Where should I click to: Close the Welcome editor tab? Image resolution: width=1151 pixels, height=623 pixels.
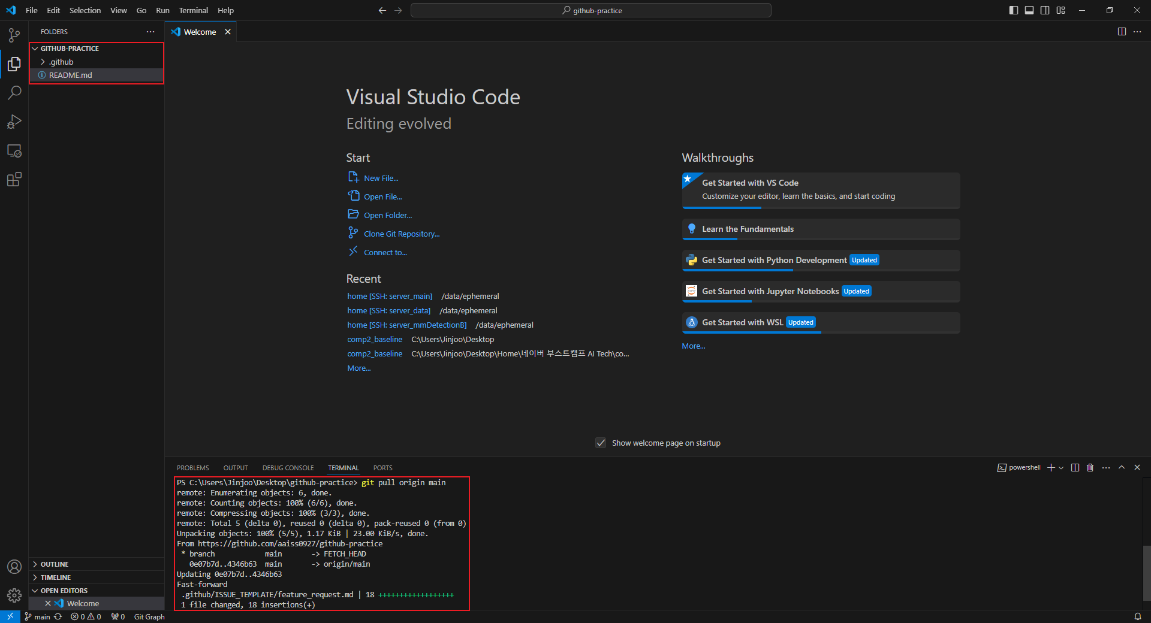[x=228, y=32]
